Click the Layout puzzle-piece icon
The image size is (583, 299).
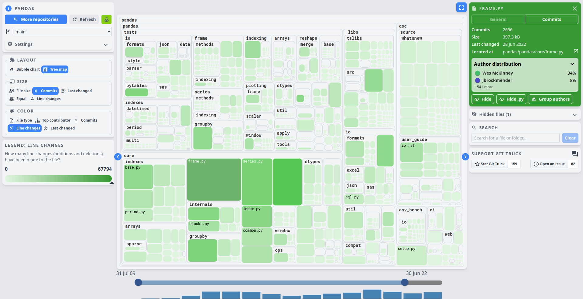click(12, 60)
